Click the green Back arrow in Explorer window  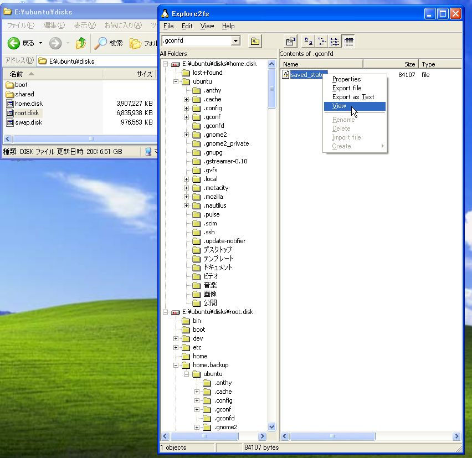13,43
